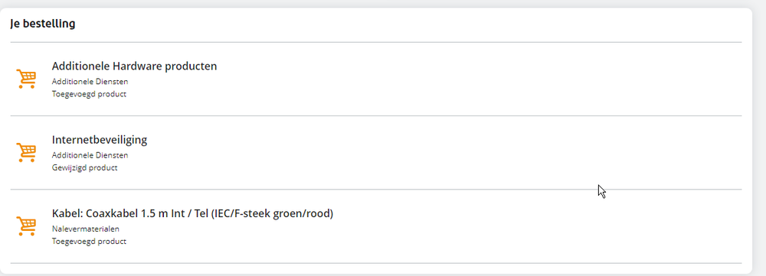Click the cart icon beside the Coaxkabel item

coord(26,226)
